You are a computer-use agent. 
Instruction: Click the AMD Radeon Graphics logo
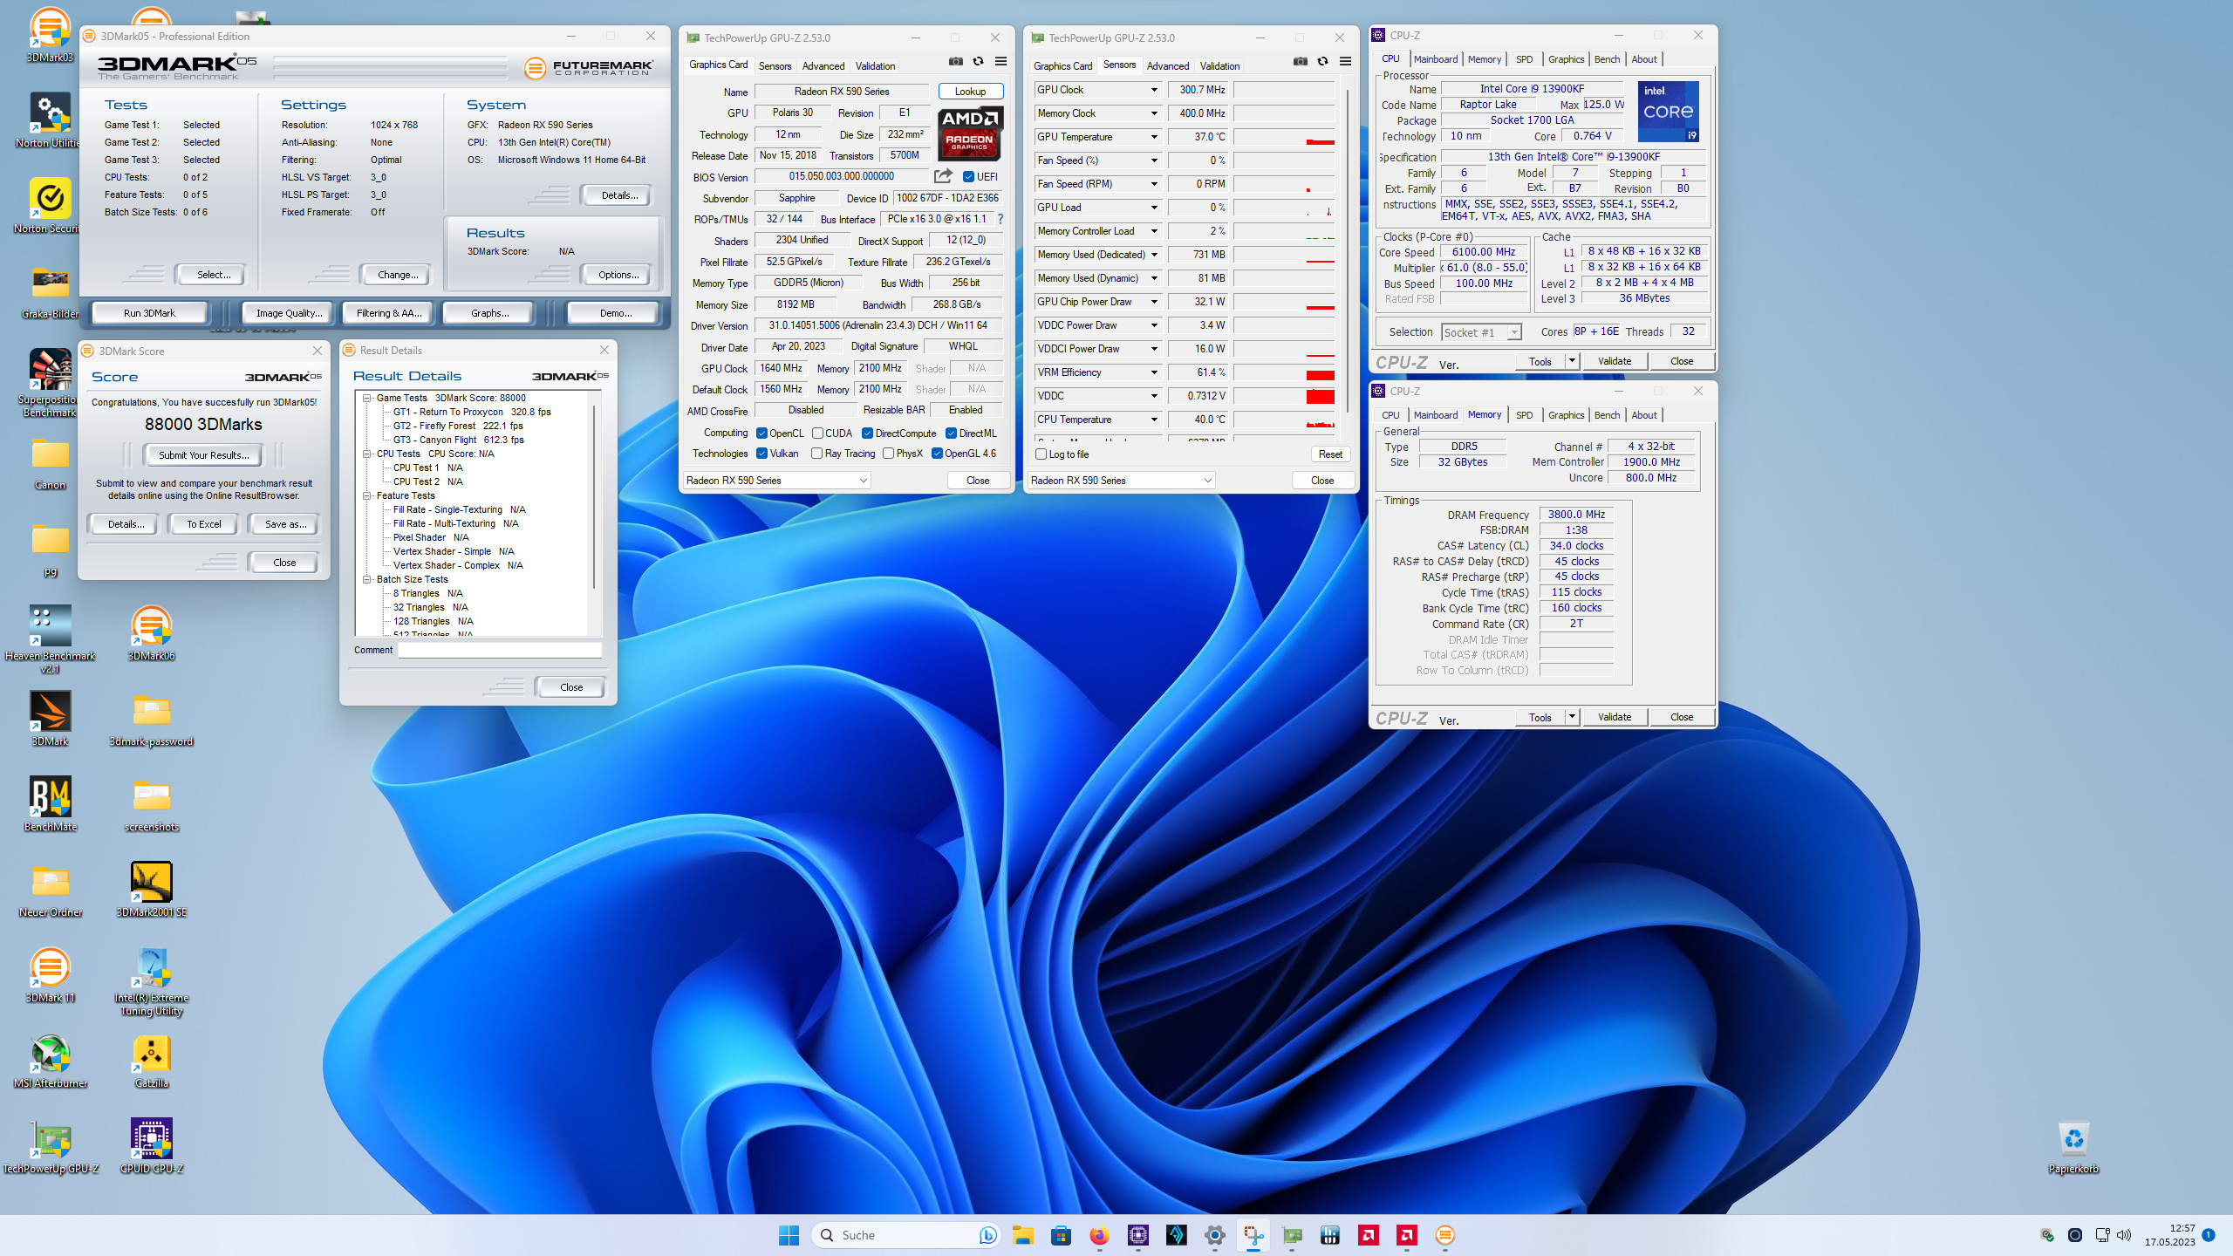coord(970,133)
